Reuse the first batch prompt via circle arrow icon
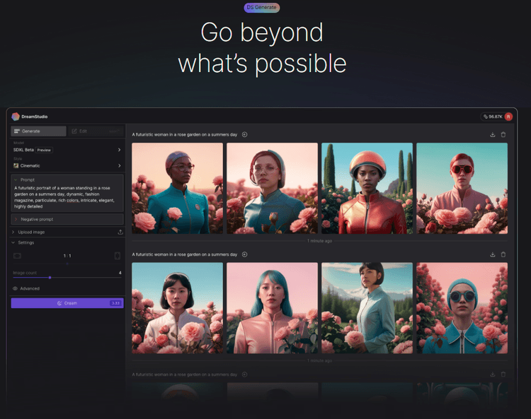The height and width of the screenshot is (419, 531). pos(244,134)
